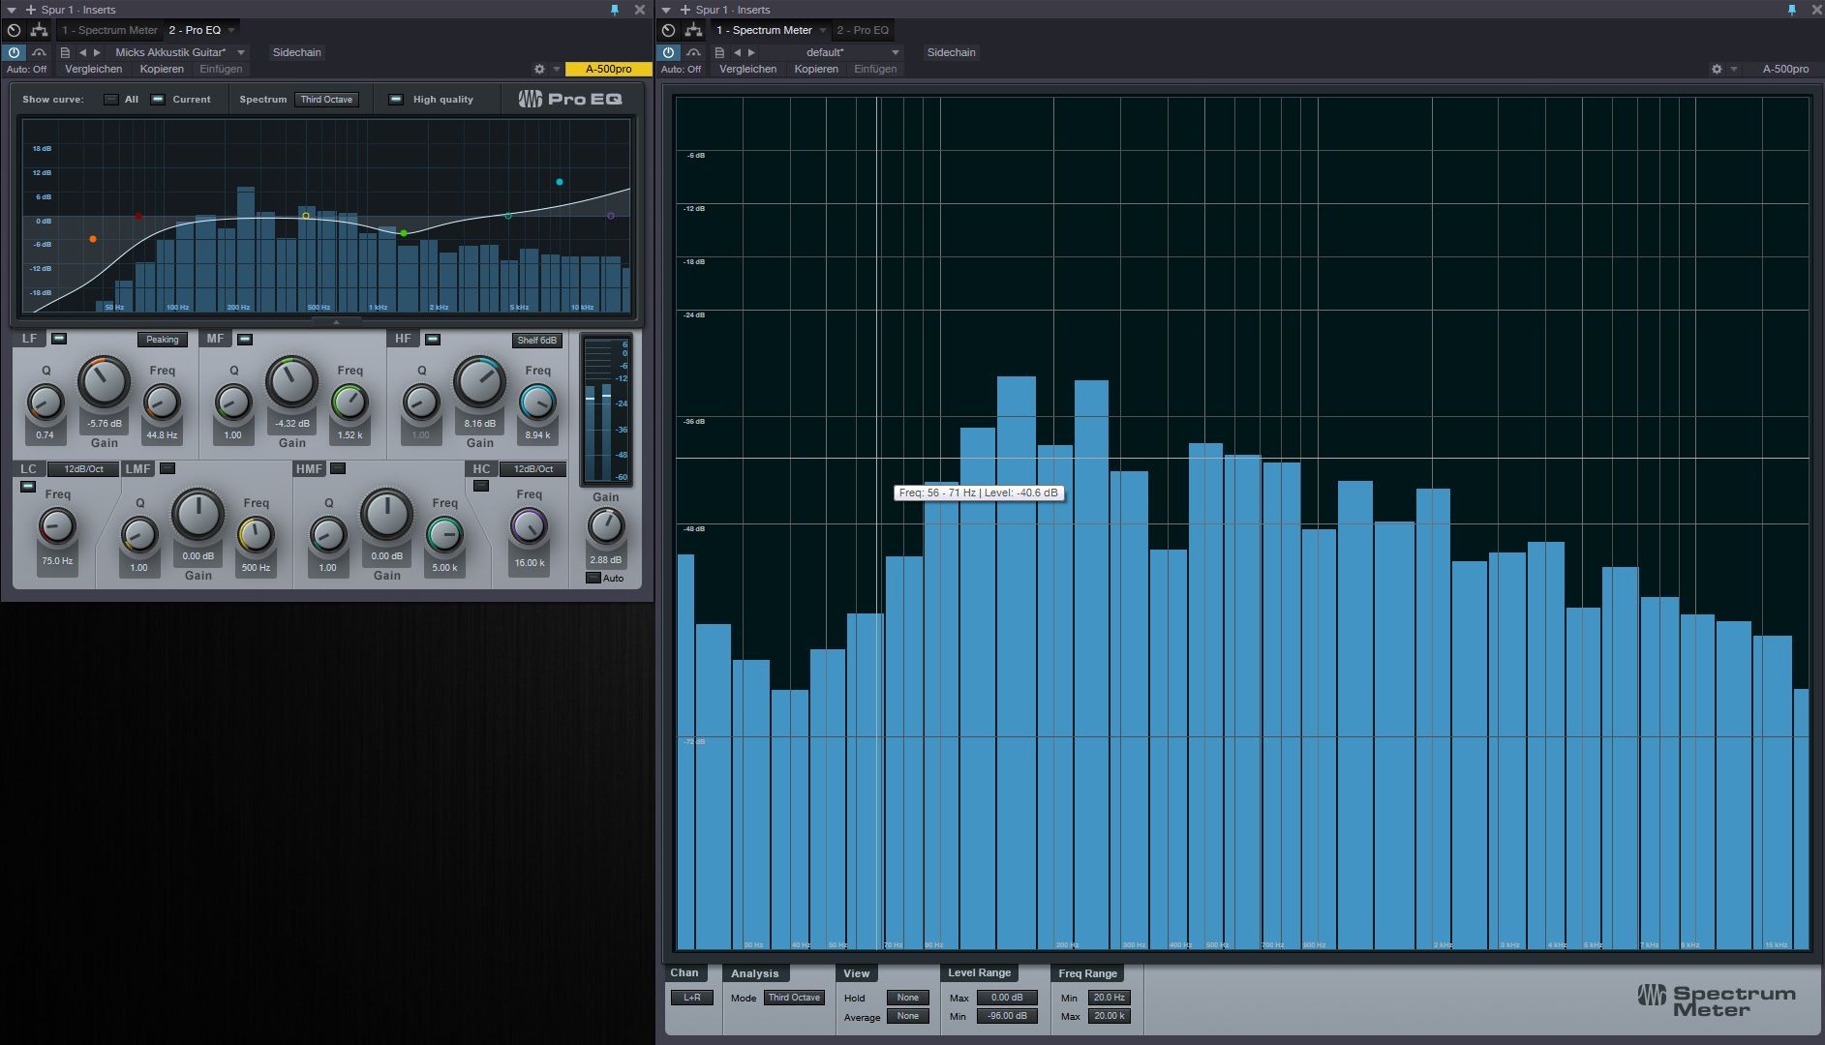Image resolution: width=1825 pixels, height=1045 pixels.
Task: Open HC slope 12dB/Oct dropdown
Action: click(x=532, y=469)
